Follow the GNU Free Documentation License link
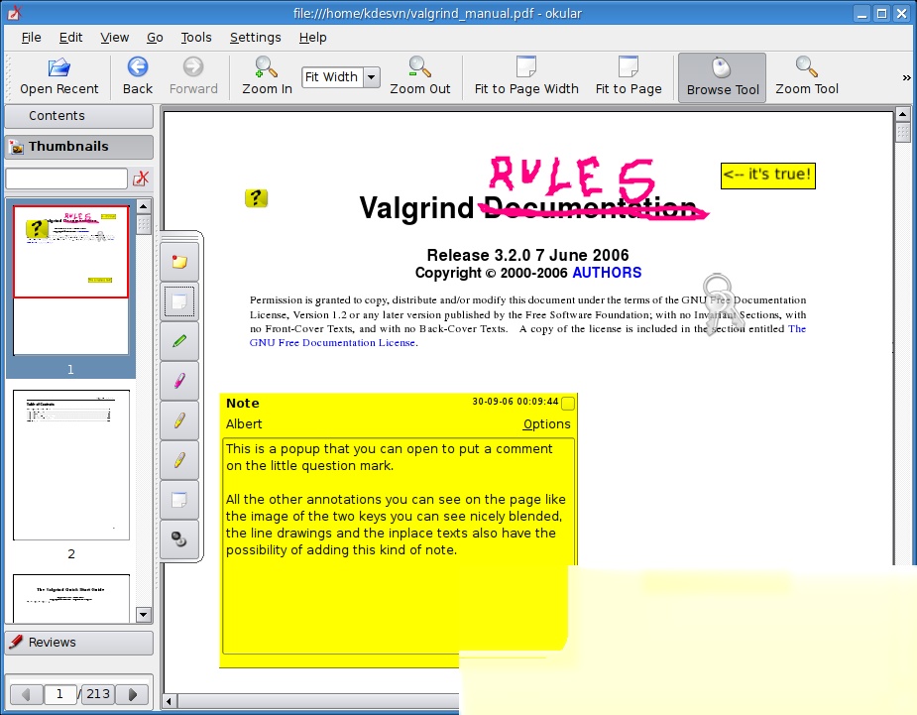This screenshot has width=917, height=715. [x=332, y=343]
